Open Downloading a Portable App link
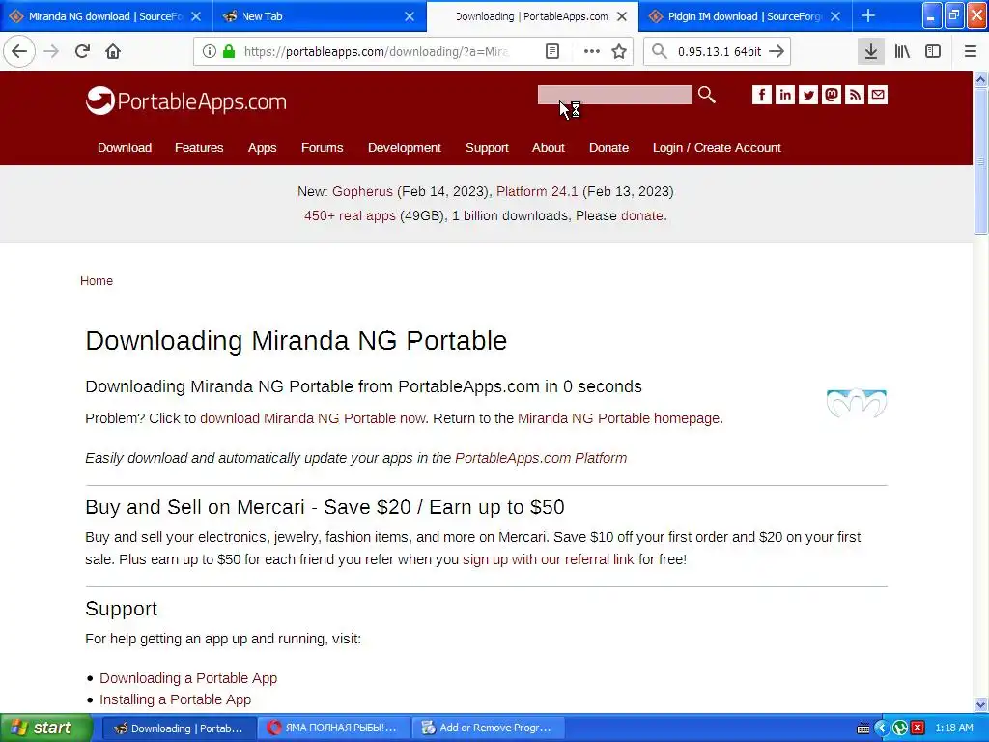The height and width of the screenshot is (742, 989). click(188, 678)
